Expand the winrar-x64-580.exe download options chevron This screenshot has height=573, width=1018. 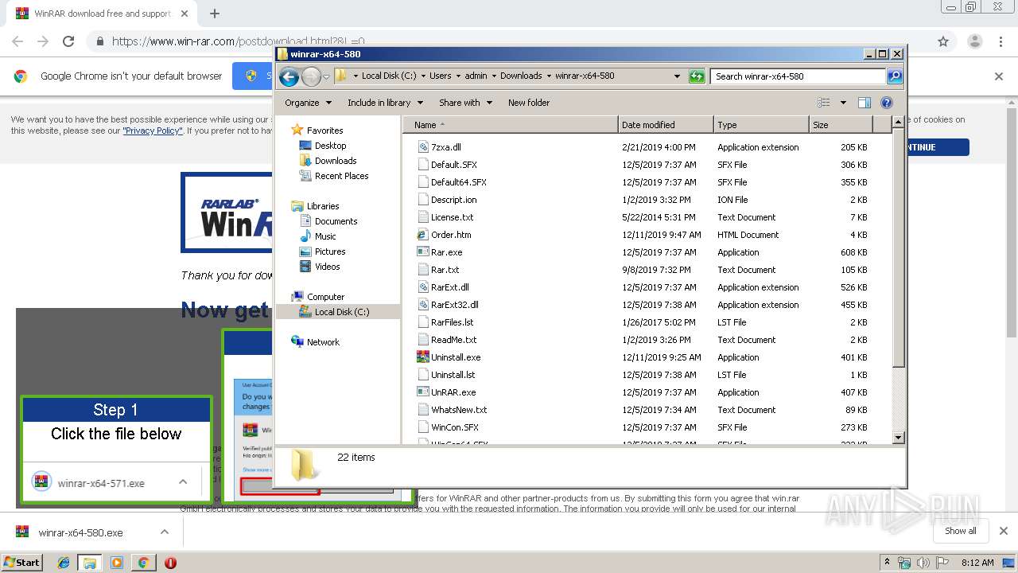pyautogui.click(x=165, y=532)
